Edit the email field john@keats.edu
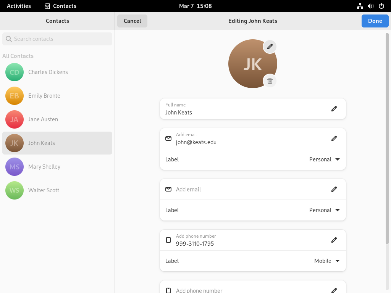Screen dimensions: 391x293 pyautogui.click(x=253, y=138)
